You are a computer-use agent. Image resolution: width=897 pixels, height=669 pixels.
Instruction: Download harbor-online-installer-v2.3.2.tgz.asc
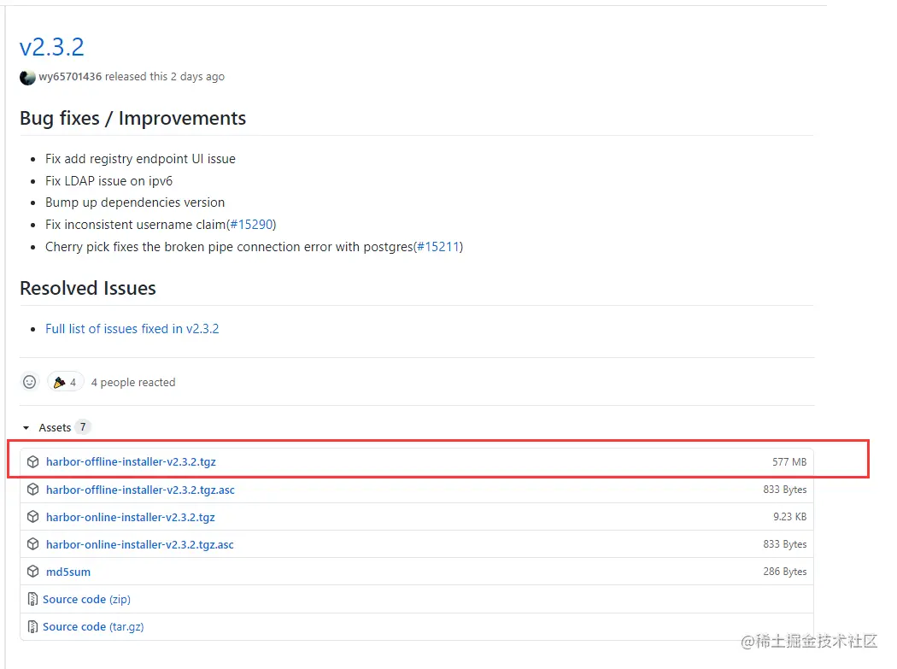coord(139,545)
